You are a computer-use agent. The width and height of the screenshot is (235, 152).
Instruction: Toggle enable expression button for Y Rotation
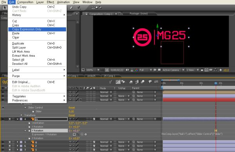click(x=74, y=134)
